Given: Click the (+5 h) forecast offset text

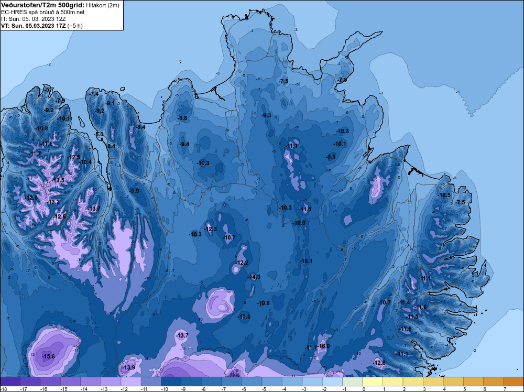Looking at the screenshot, I should point(75,26).
